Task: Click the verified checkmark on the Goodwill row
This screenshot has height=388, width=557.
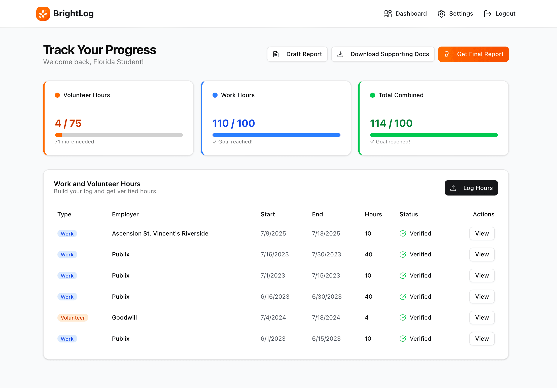Action: pos(402,318)
